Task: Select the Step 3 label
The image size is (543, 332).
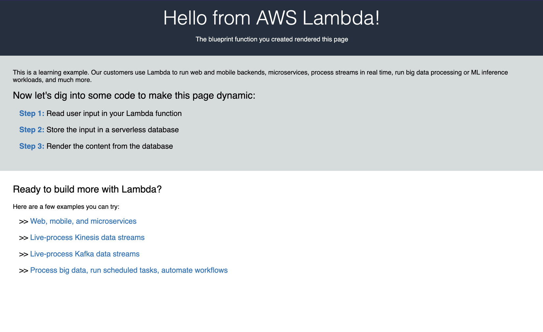Action: [32, 146]
